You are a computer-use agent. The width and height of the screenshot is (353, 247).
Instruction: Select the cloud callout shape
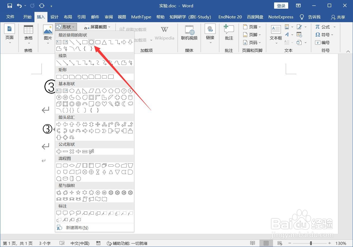coord(78,213)
